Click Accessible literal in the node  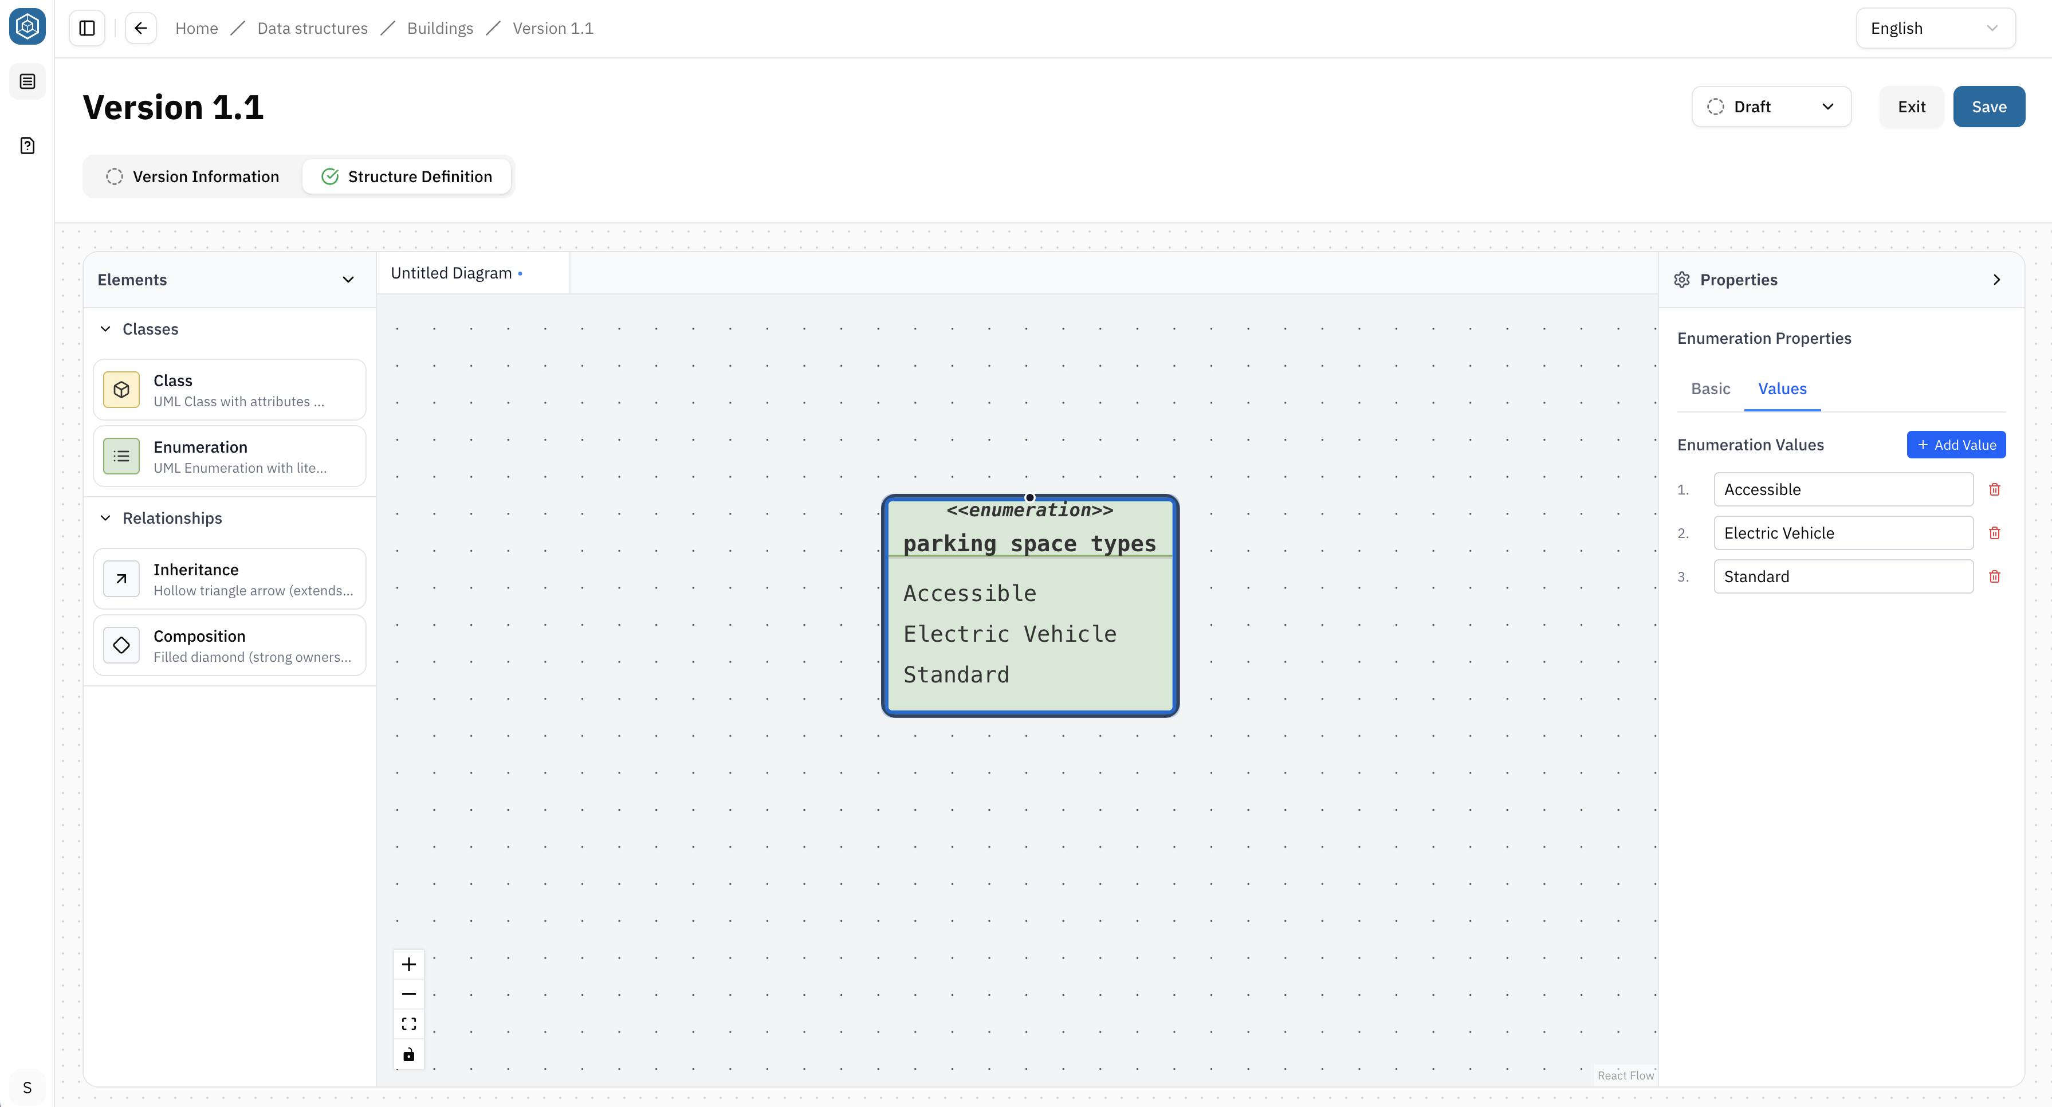coord(969,593)
